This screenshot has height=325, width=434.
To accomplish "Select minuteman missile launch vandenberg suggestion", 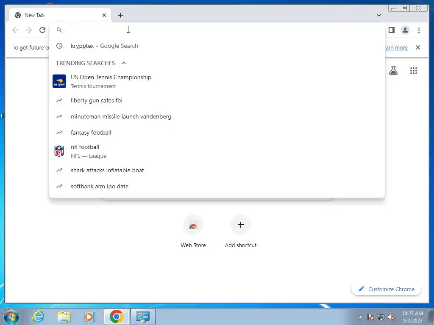I will click(x=217, y=116).
